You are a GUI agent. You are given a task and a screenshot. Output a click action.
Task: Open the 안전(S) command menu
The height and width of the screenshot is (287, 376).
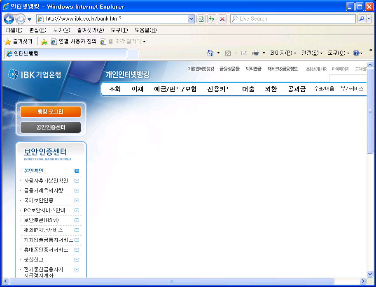[x=312, y=53]
